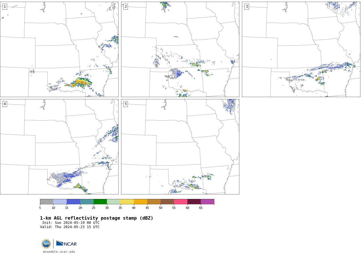Click the maroon 60-65 dBZ swatch
This screenshot has width=363, height=255.
pos(194,202)
